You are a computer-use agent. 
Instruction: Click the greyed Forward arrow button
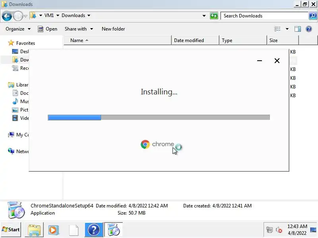(18, 16)
